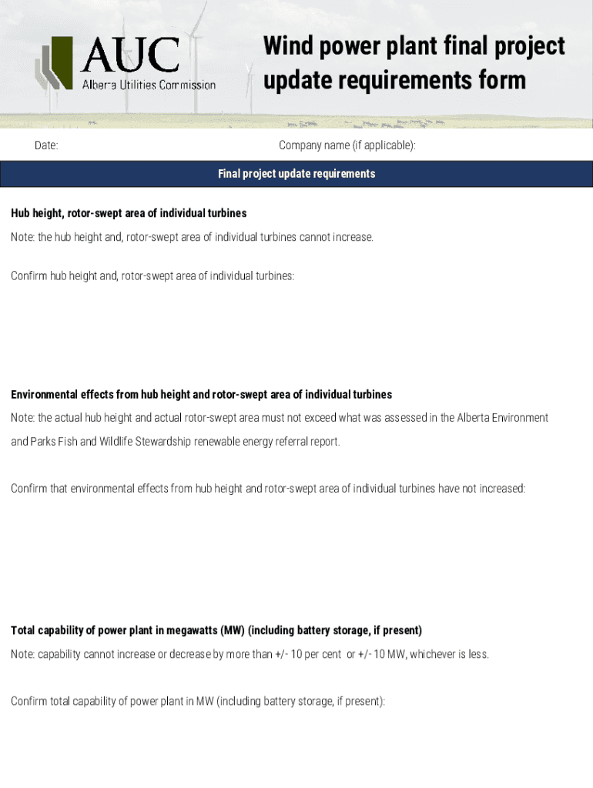Screen dimensions: 593x788
Task: Click the note saying hub height cannot increase
Action: point(192,237)
